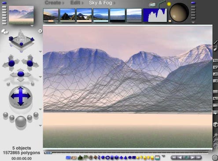Click the wireframe cube icon on the right edge

pyautogui.click(x=215, y=124)
